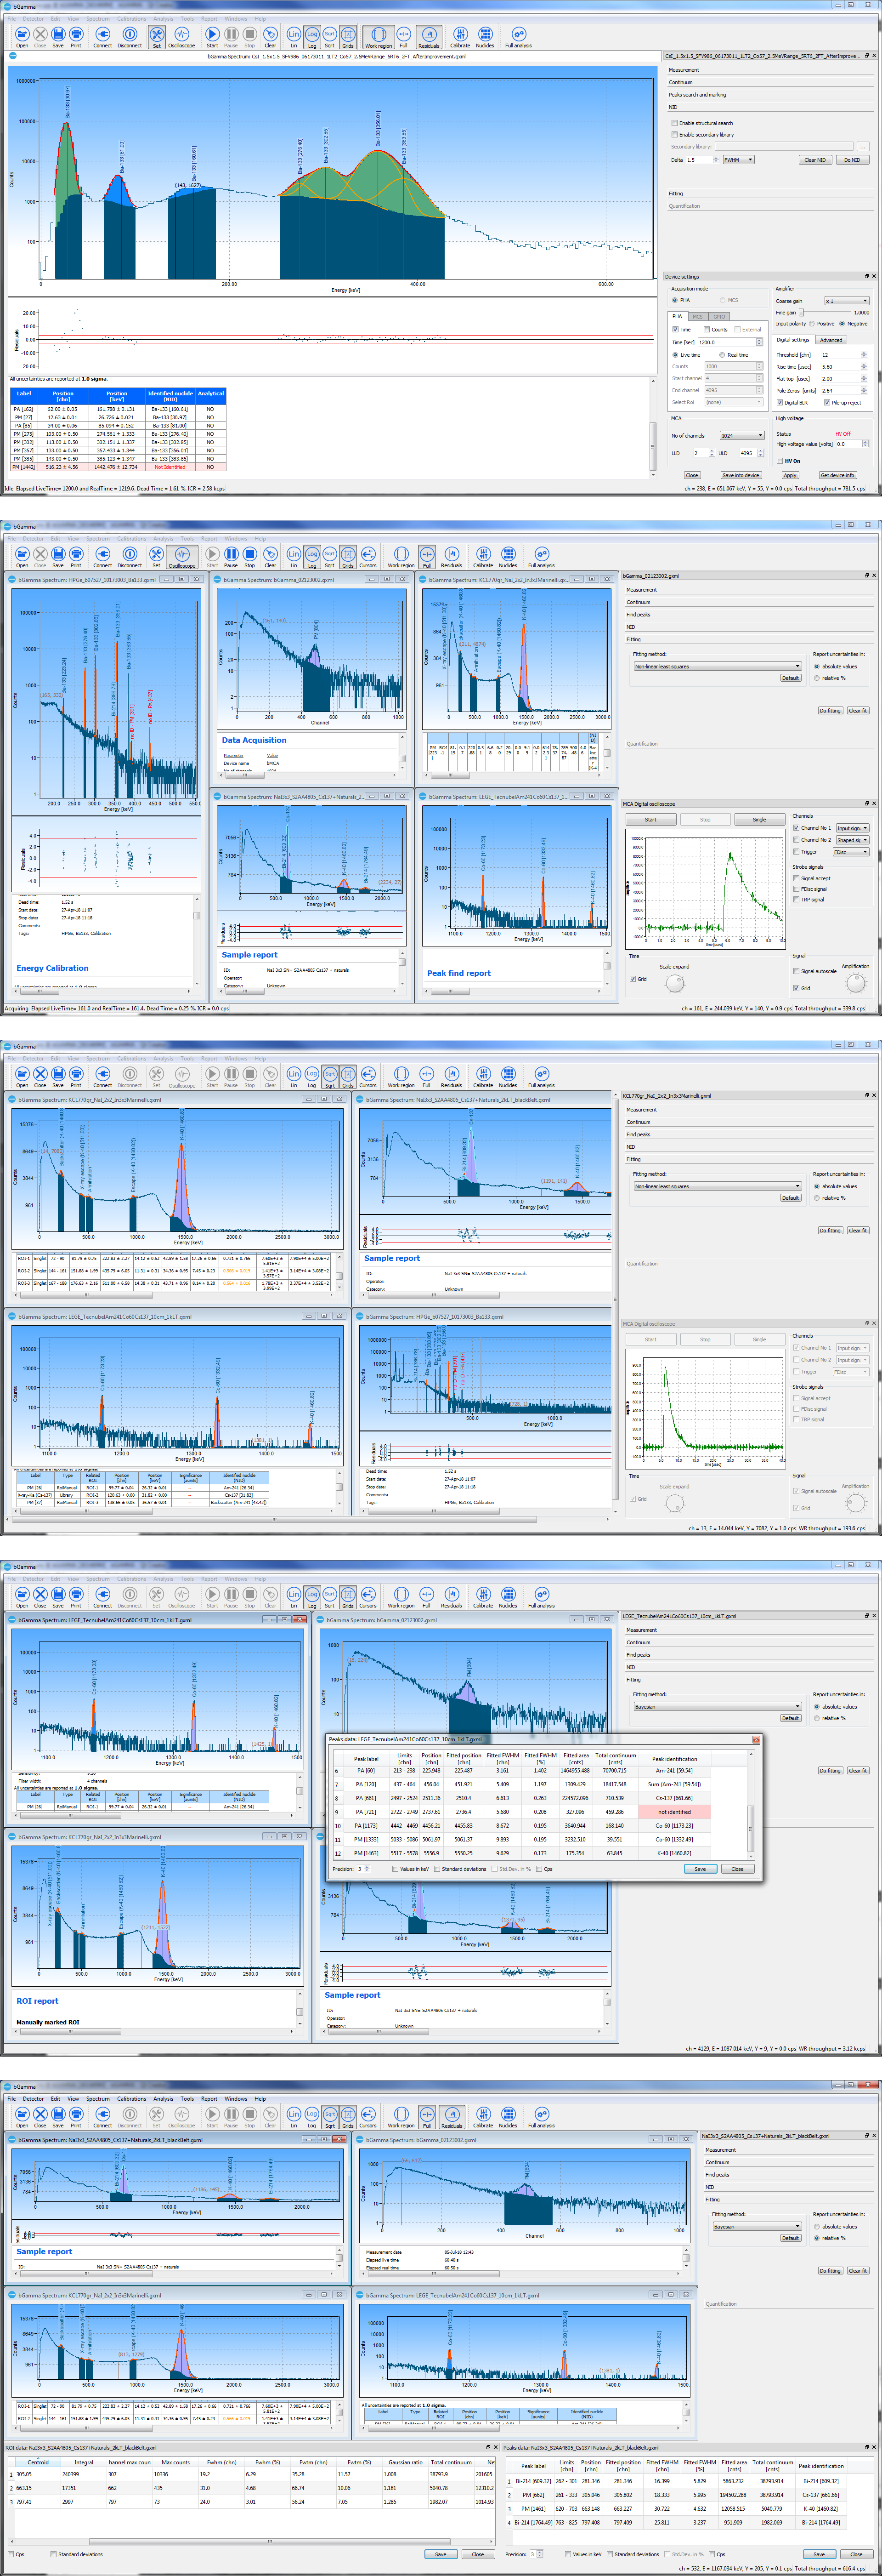882x2576 pixels.
Task: Click the Clear NID button
Action: click(815, 160)
